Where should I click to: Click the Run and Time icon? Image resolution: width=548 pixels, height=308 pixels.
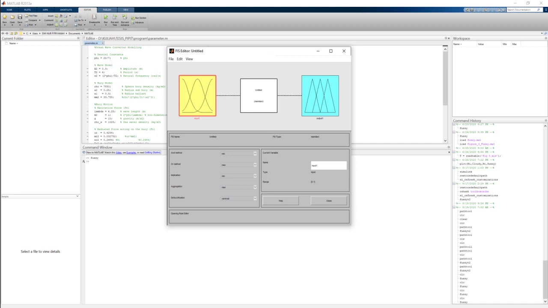tap(114, 17)
